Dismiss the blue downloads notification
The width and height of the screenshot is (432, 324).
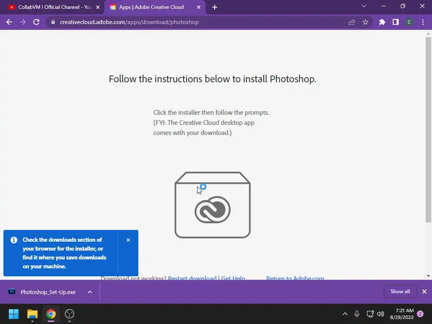point(128,240)
